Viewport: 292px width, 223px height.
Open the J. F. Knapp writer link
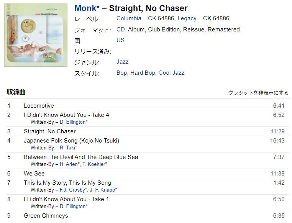(103, 190)
